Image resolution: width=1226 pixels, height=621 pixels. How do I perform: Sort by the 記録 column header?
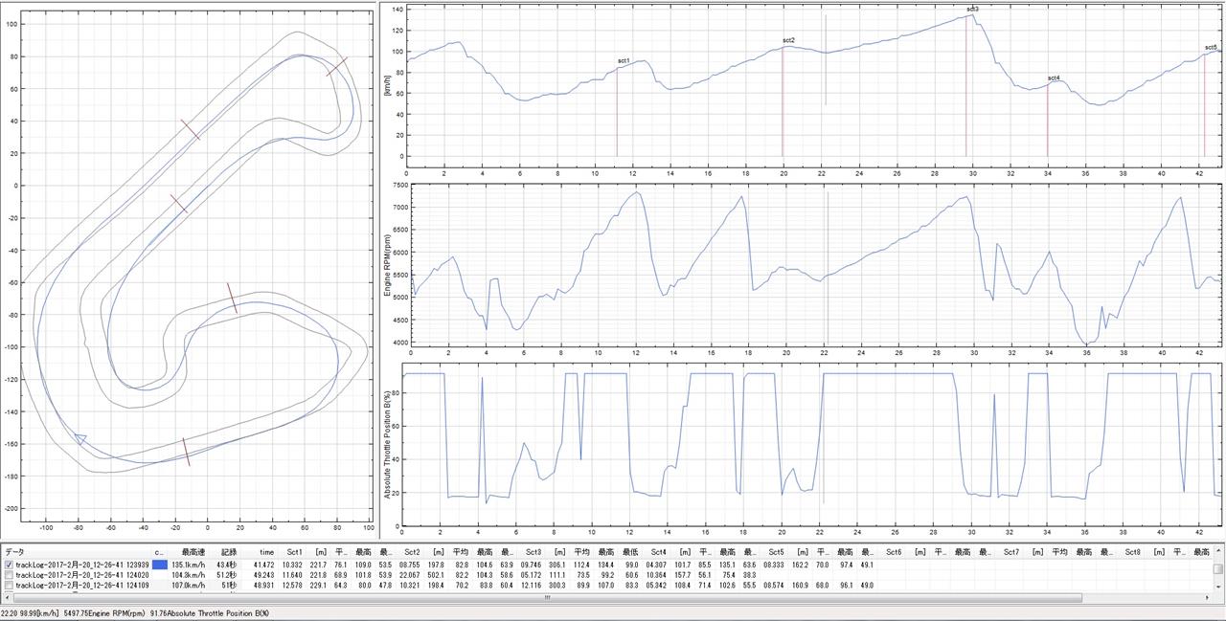coord(229,552)
